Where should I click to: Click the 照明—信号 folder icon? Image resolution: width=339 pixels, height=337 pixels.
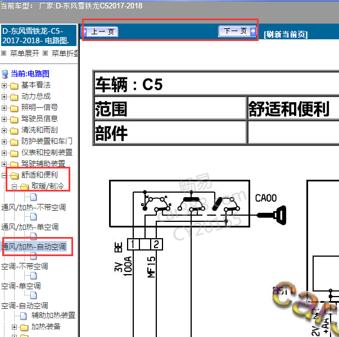click(14, 108)
